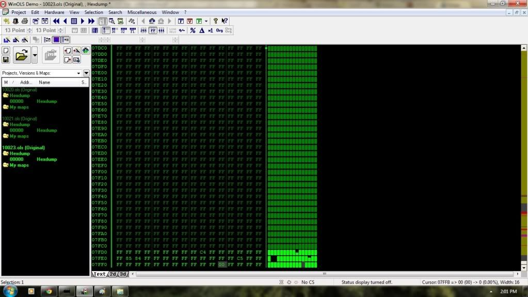The height and width of the screenshot is (297, 528).
Task: Open the question mark help icon
Action: tap(216, 21)
